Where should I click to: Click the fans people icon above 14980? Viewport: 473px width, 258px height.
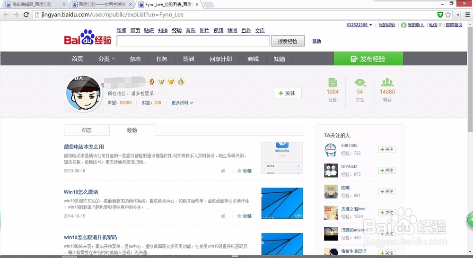[x=387, y=82]
